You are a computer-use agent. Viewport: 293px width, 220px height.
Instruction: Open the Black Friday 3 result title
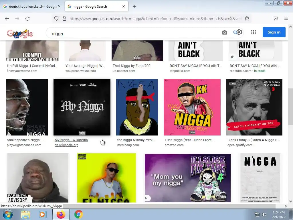coord(254,140)
